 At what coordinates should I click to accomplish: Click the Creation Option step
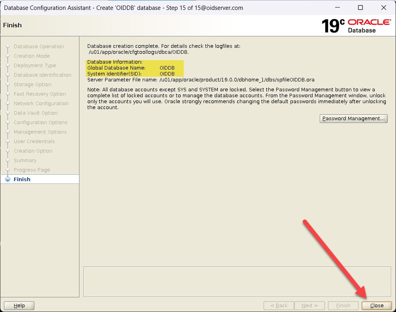pos(33,151)
